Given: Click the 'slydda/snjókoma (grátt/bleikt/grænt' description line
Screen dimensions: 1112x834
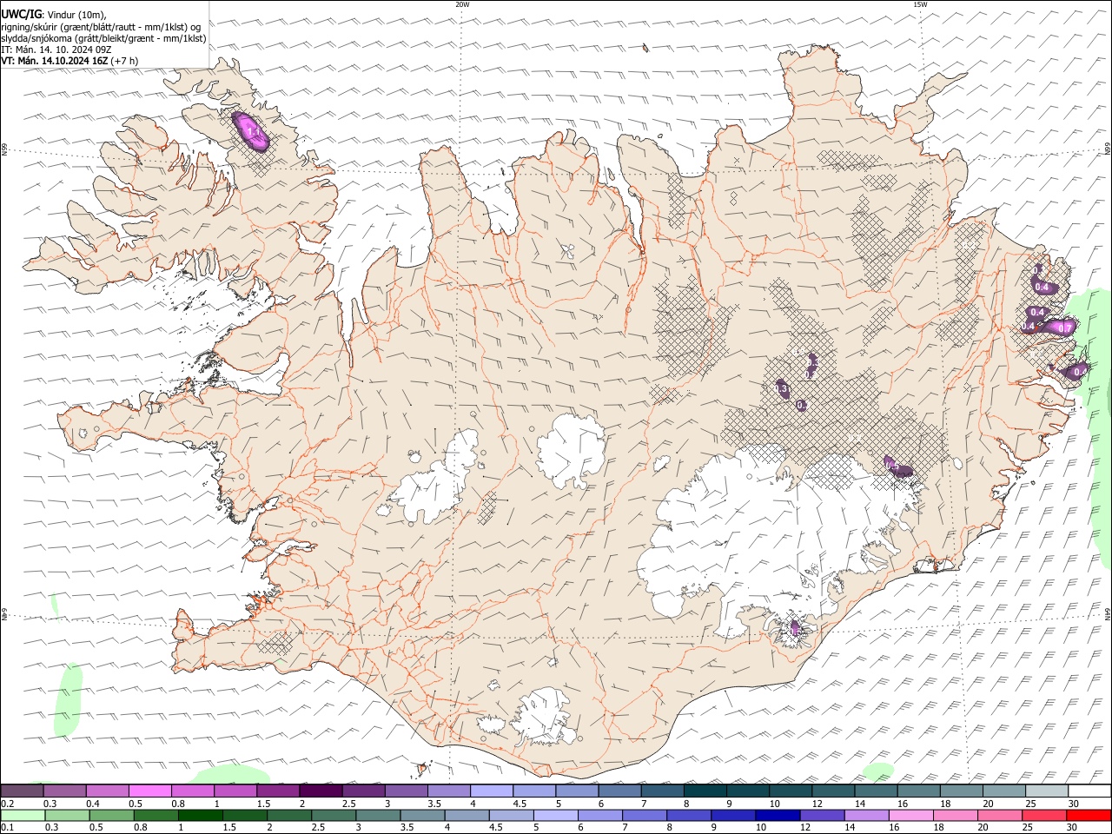Looking at the screenshot, I should tap(103, 38).
